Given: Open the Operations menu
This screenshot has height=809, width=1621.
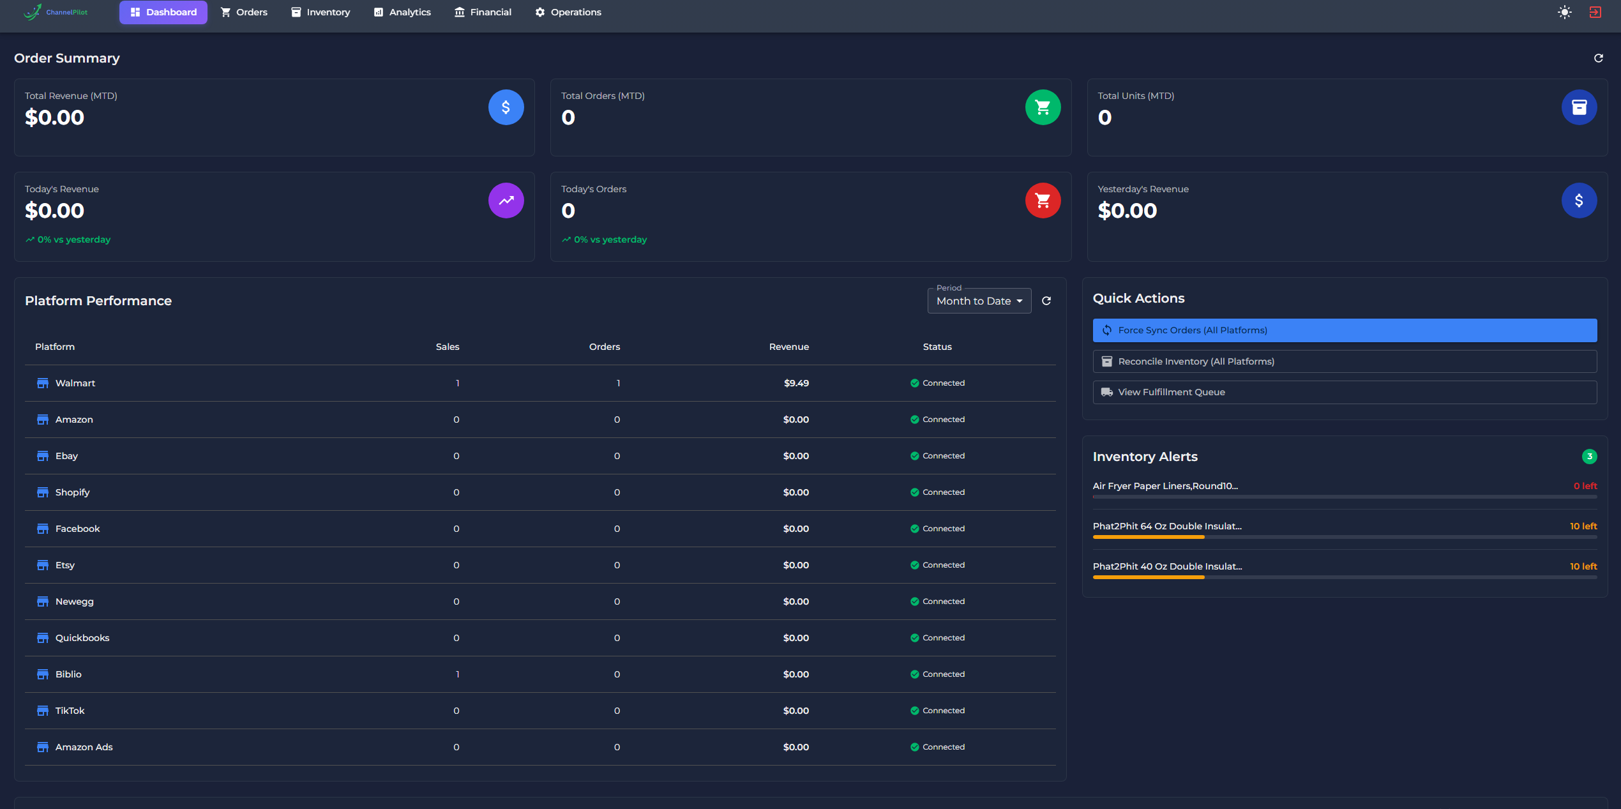Looking at the screenshot, I should (568, 12).
